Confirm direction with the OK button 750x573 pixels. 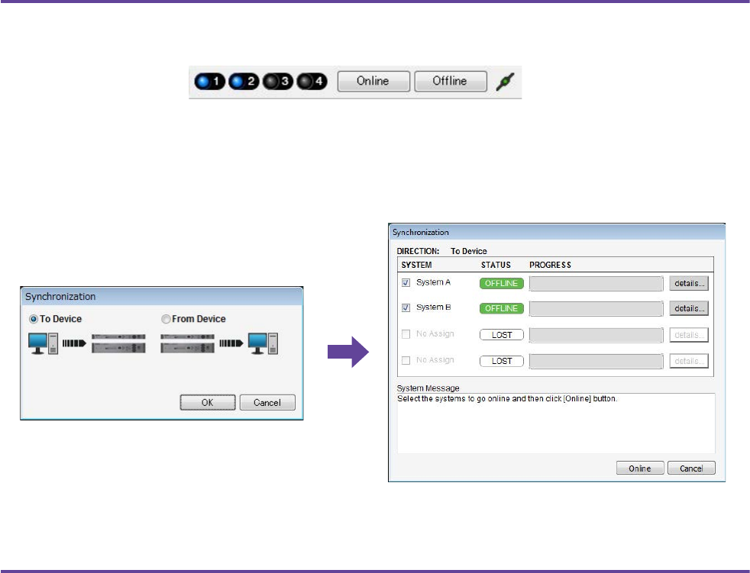[208, 402]
